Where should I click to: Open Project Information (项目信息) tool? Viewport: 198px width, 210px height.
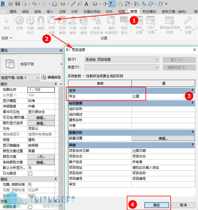(52, 25)
